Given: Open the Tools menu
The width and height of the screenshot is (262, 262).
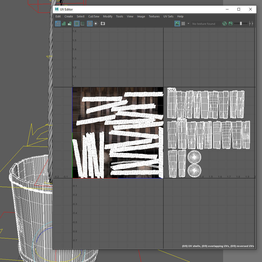Looking at the screenshot, I should tap(119, 16).
